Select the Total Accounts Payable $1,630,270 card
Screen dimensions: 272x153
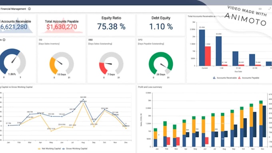tap(62, 25)
